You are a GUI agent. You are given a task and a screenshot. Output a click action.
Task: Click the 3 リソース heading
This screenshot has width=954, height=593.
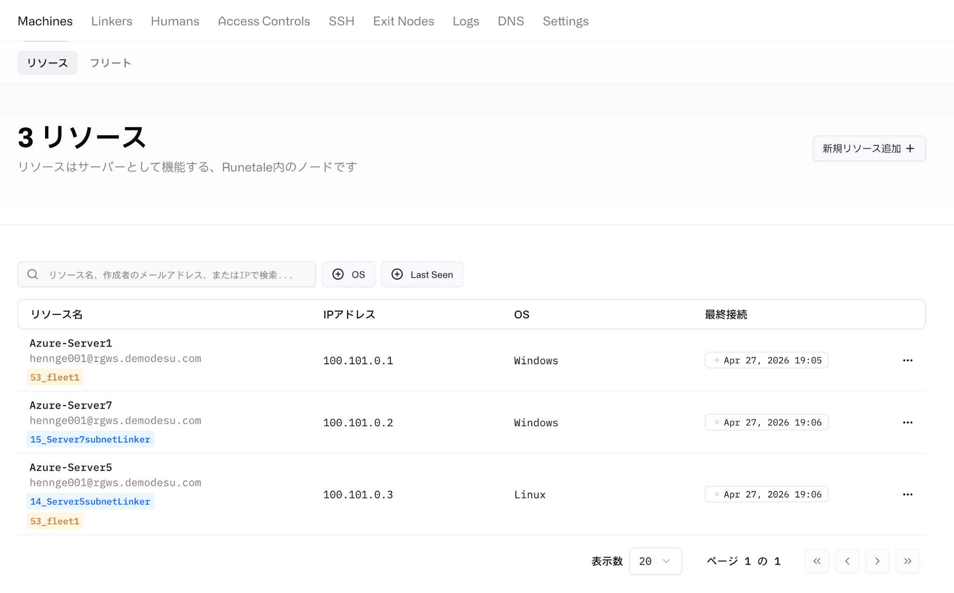[x=82, y=137]
